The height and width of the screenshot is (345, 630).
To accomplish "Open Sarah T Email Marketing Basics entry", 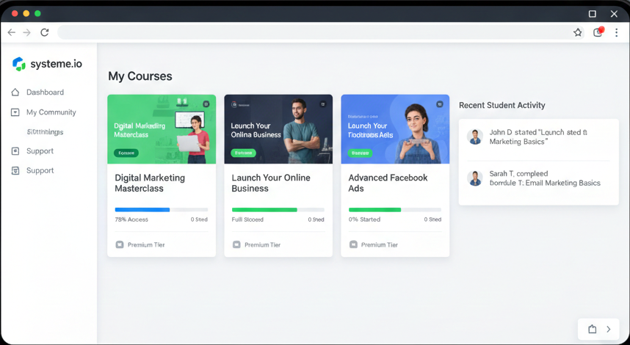I will (x=545, y=178).
